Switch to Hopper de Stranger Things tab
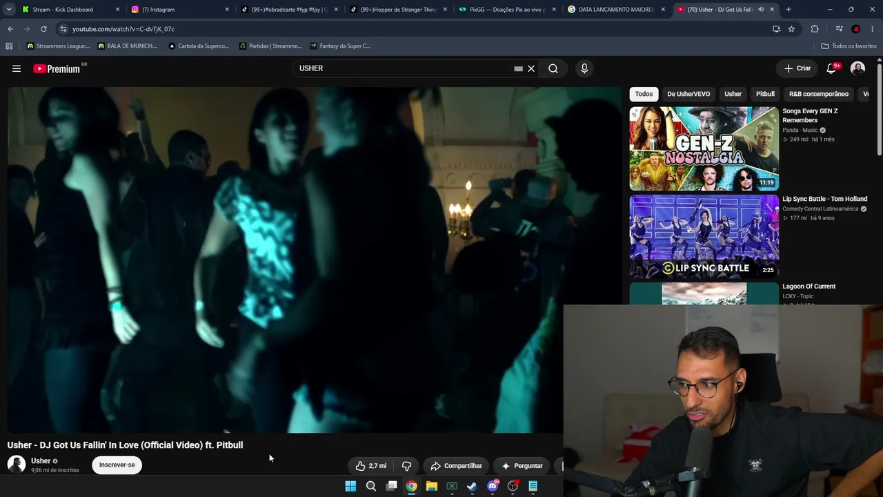This screenshot has height=497, width=883. coord(398,10)
